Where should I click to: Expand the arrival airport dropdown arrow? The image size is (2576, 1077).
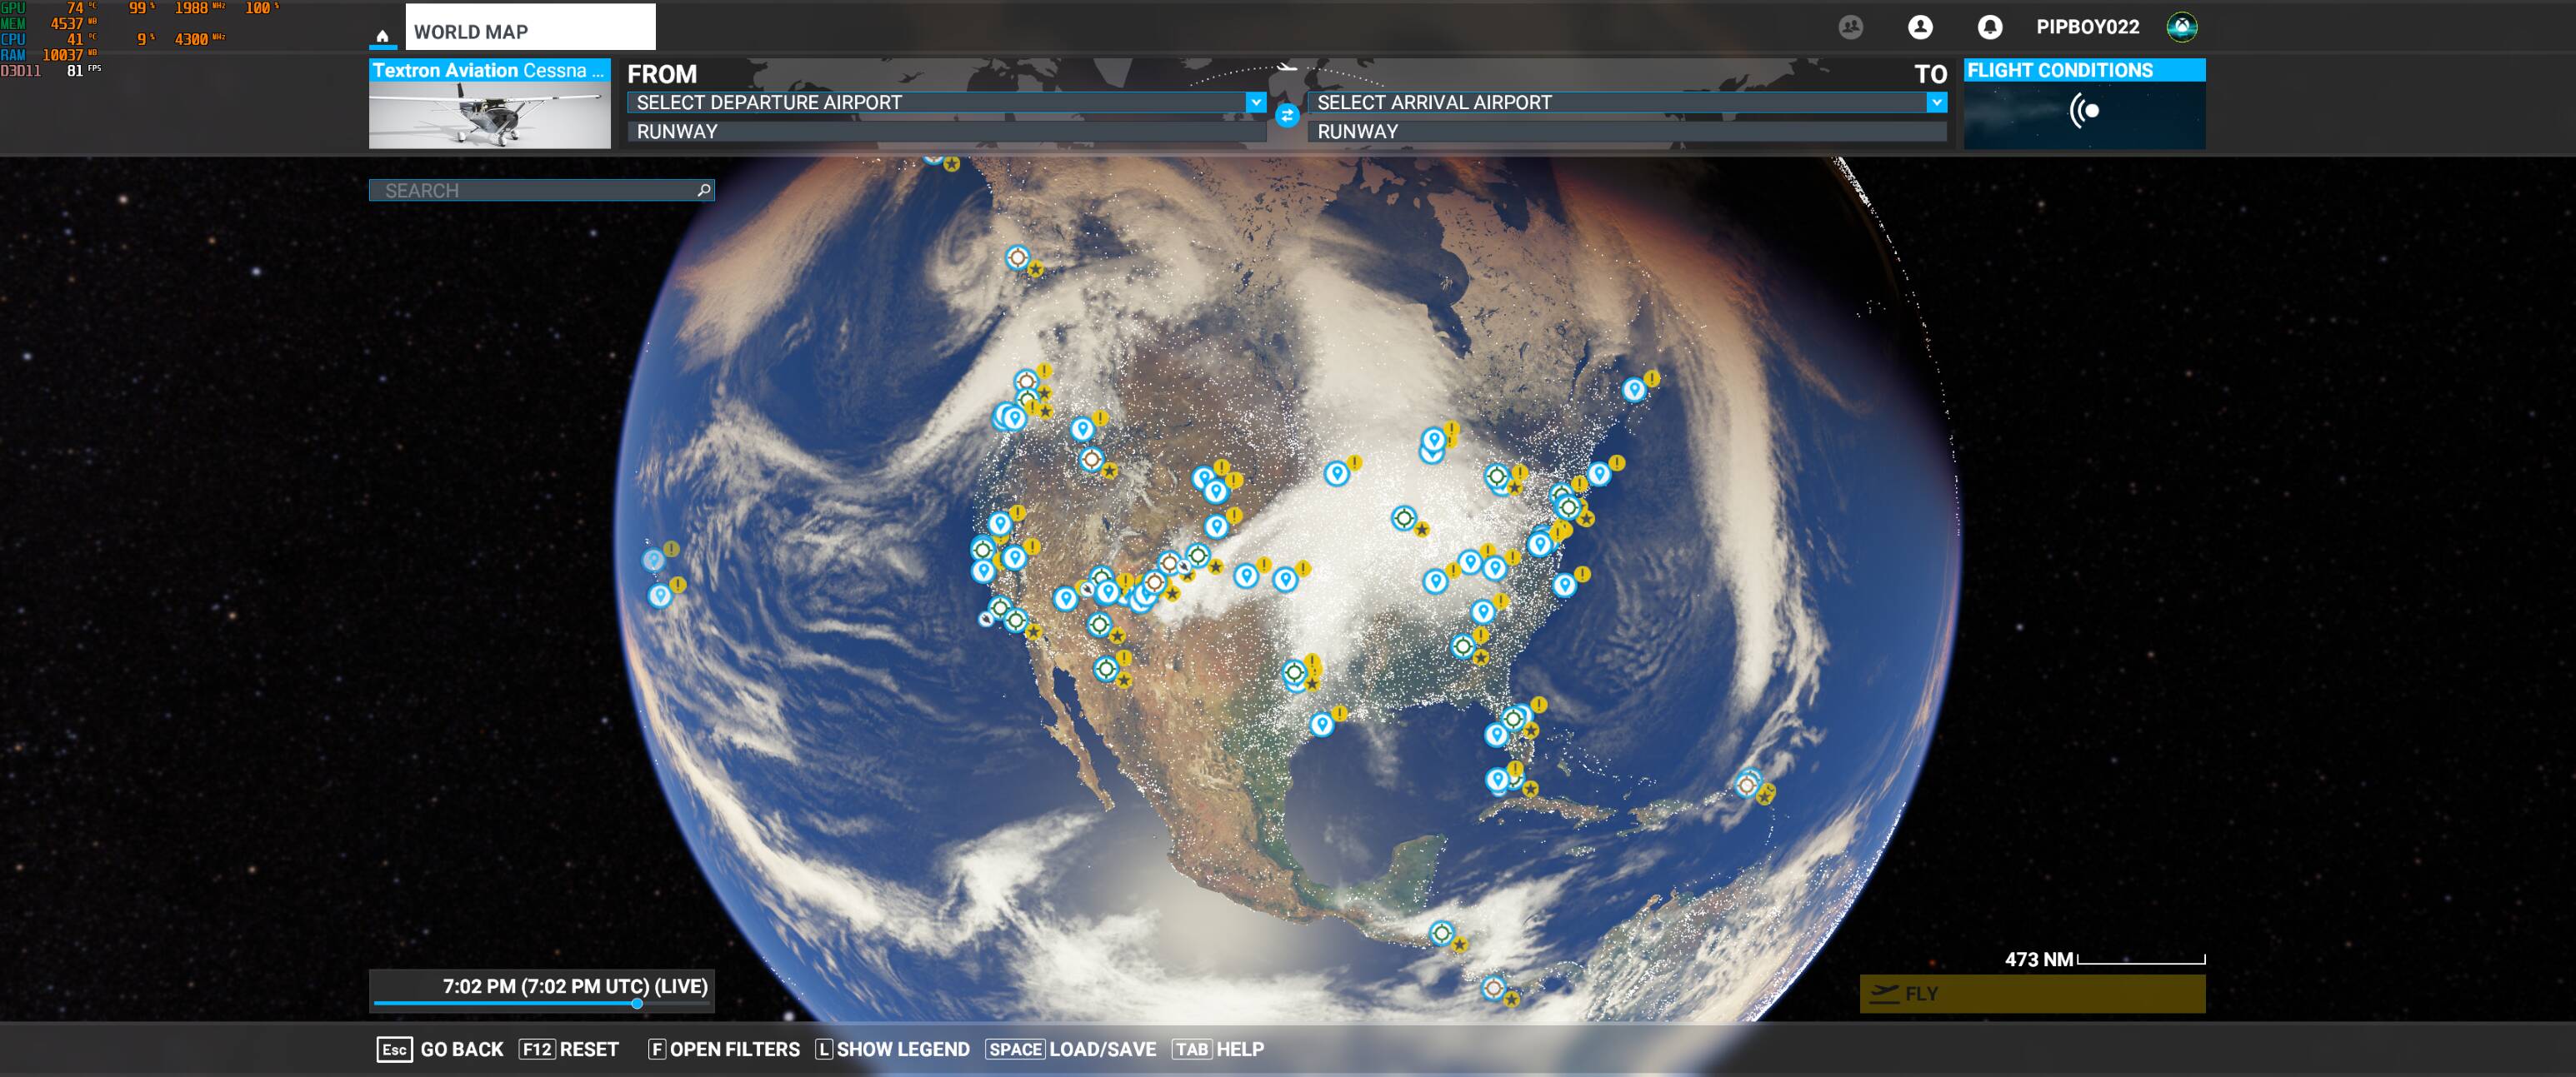pyautogui.click(x=1936, y=102)
